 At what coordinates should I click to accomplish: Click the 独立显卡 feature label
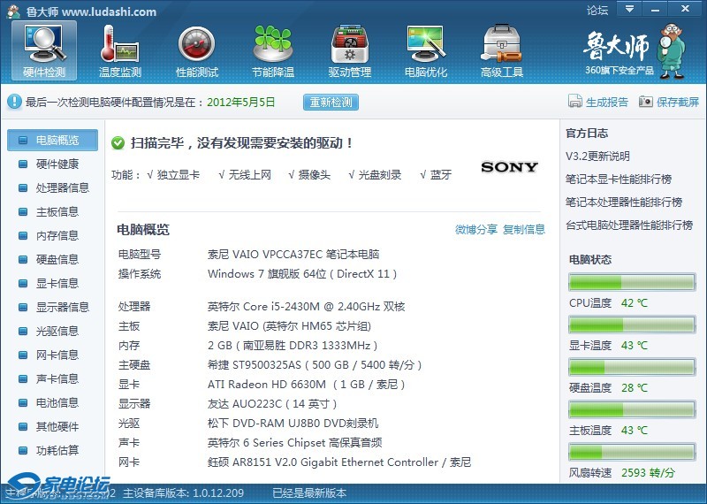(179, 174)
